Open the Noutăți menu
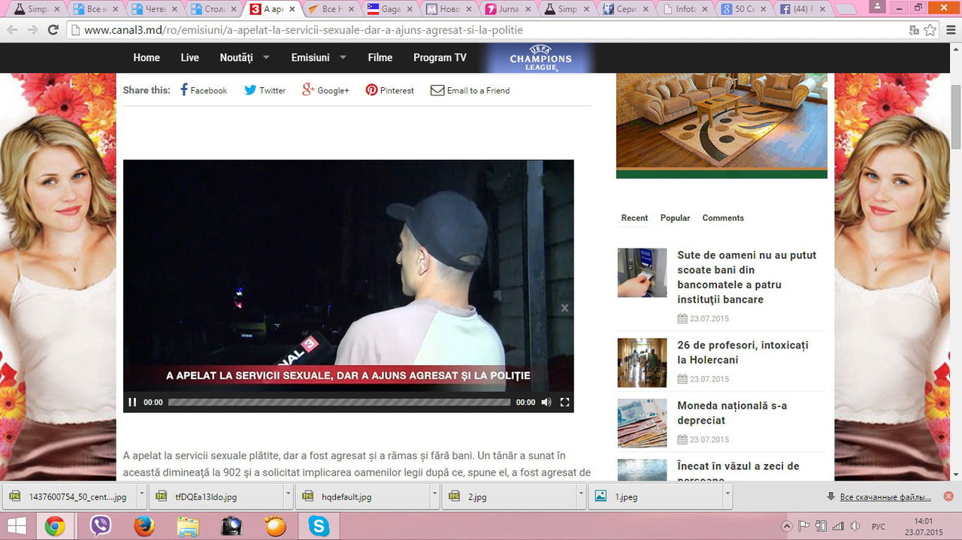The width and height of the screenshot is (962, 540). pyautogui.click(x=236, y=58)
